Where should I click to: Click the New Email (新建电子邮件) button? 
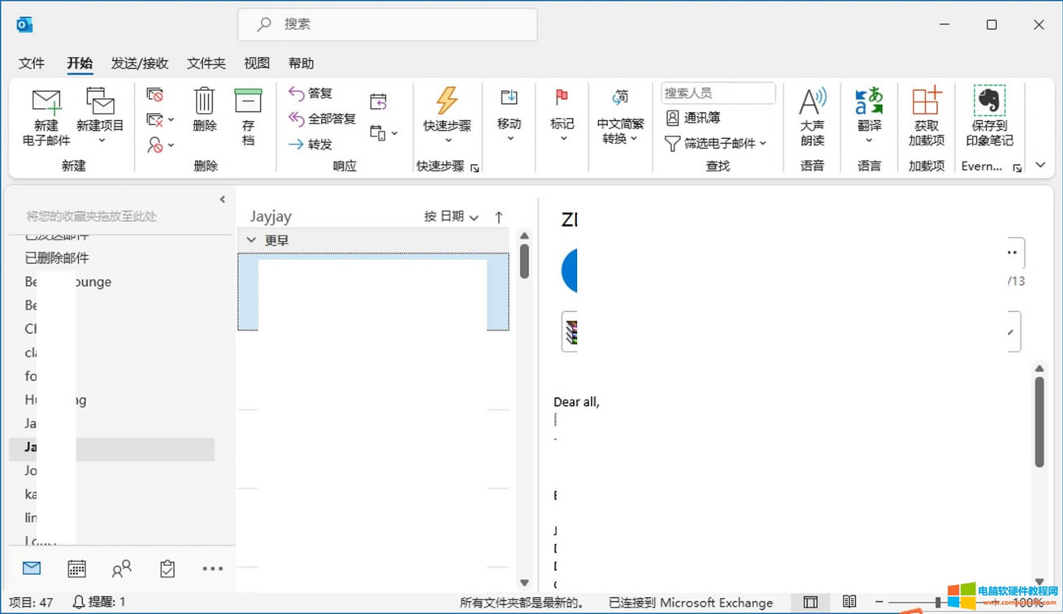tap(46, 118)
